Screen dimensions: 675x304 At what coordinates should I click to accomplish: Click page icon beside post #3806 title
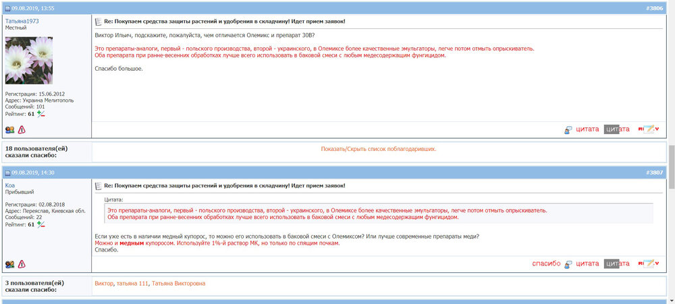[x=98, y=21]
